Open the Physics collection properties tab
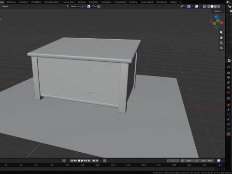This screenshot has width=232, height=174. point(229,99)
